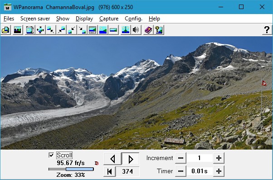This screenshot has width=273, height=180.
Task: Click the image-with-control-panel display icon
Action: pyautogui.click(x=93, y=30)
